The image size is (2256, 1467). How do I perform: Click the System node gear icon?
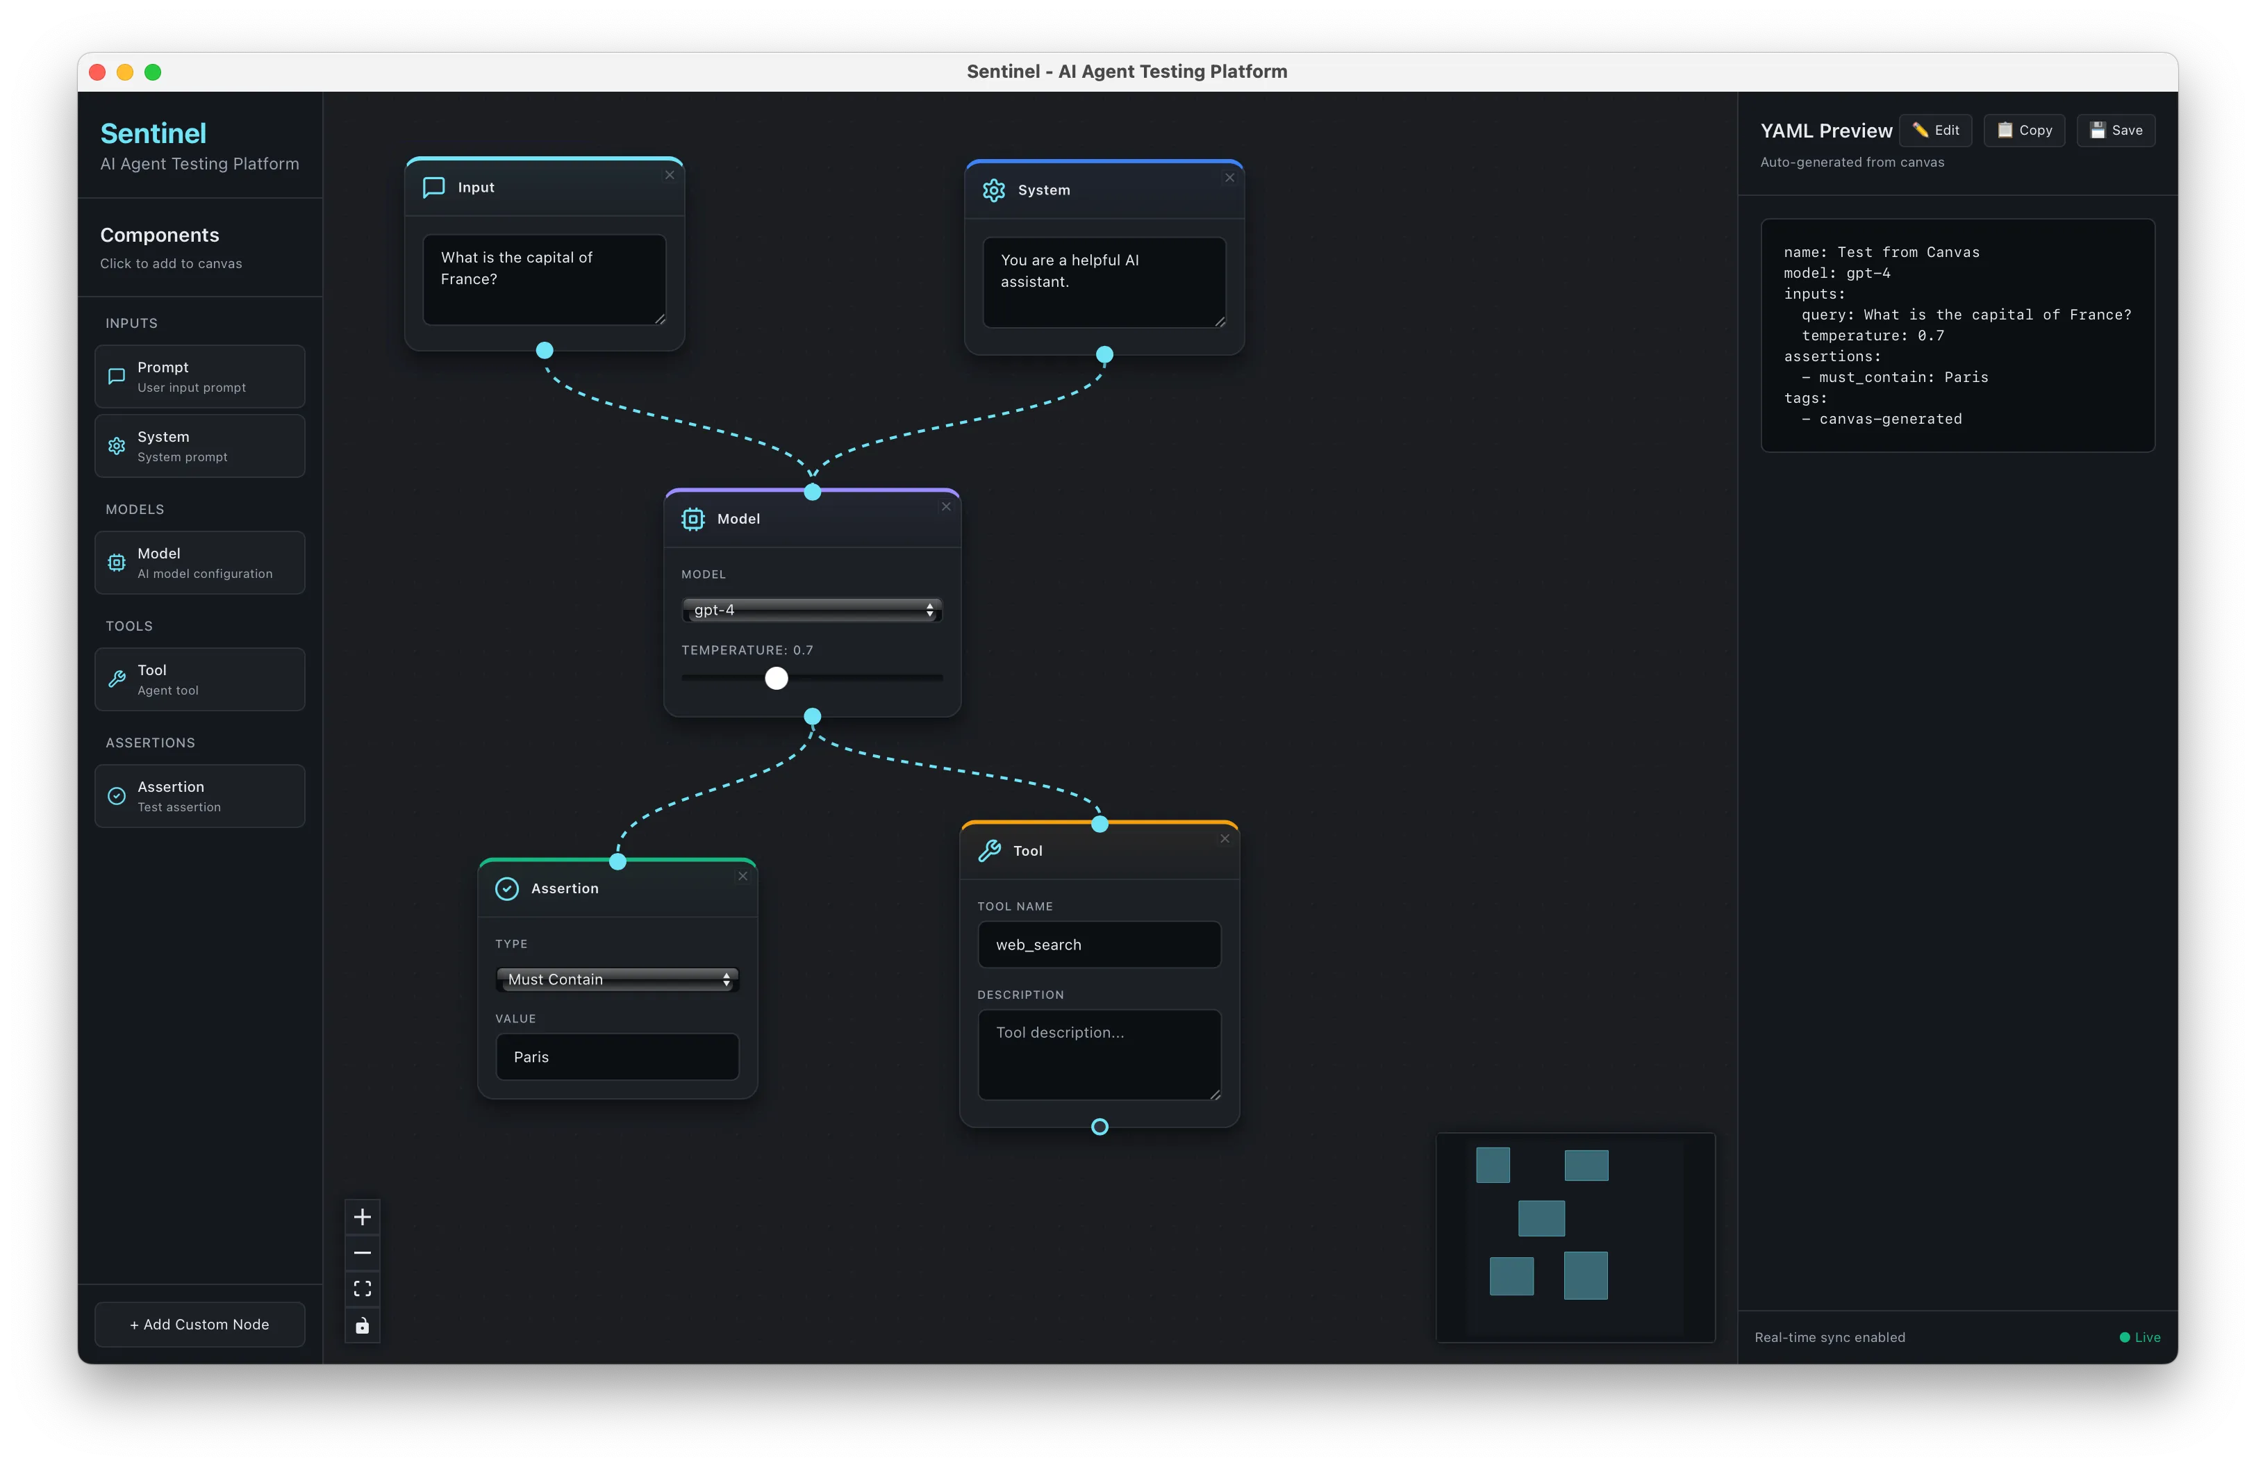[x=993, y=190]
